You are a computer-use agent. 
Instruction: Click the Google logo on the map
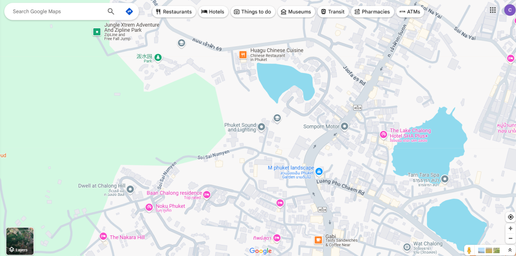pyautogui.click(x=261, y=251)
